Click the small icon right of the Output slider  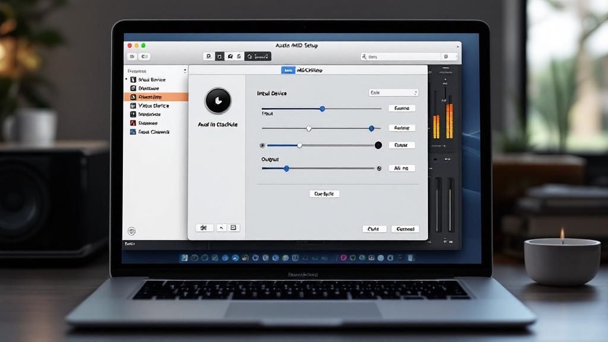point(379,169)
